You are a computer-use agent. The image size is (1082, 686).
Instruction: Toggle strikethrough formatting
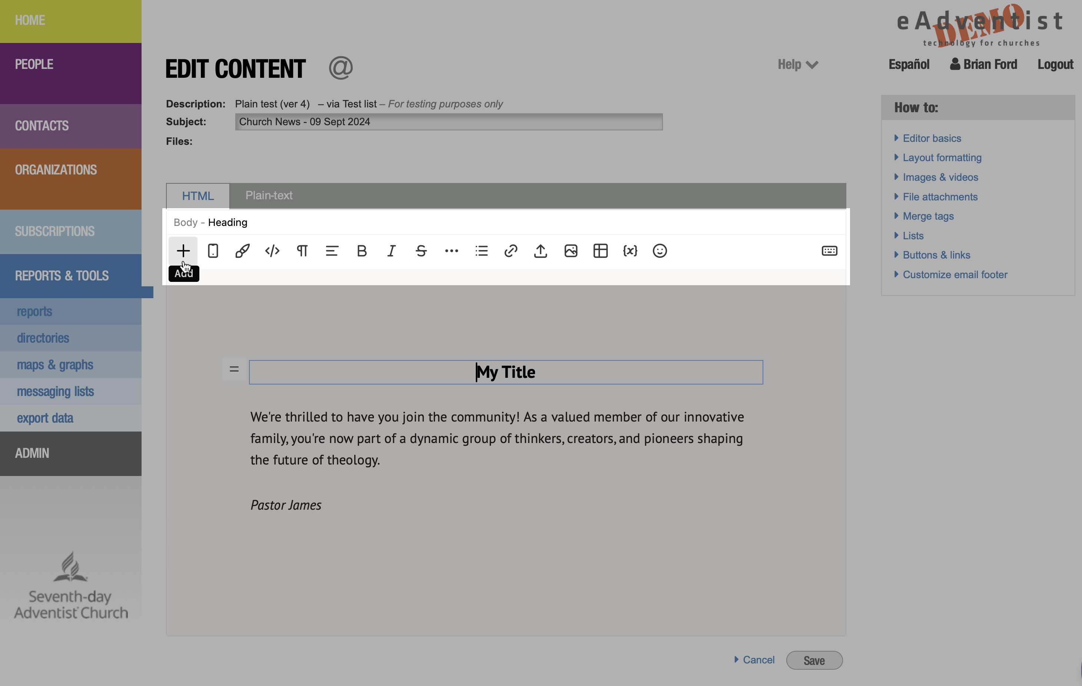coord(421,251)
